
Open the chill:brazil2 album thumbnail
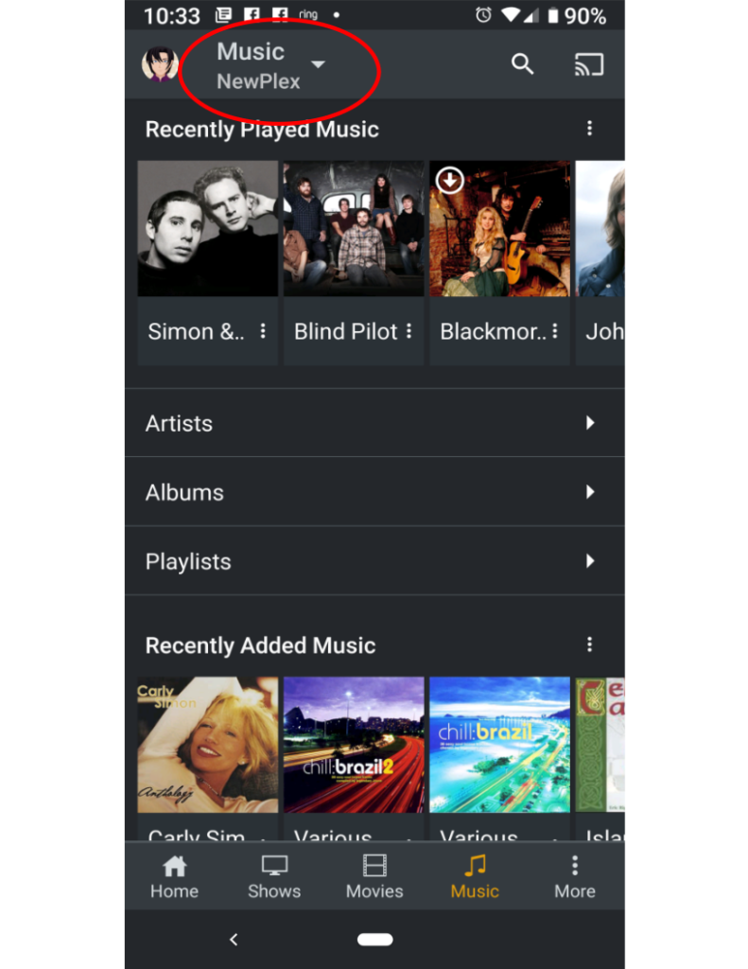354,745
